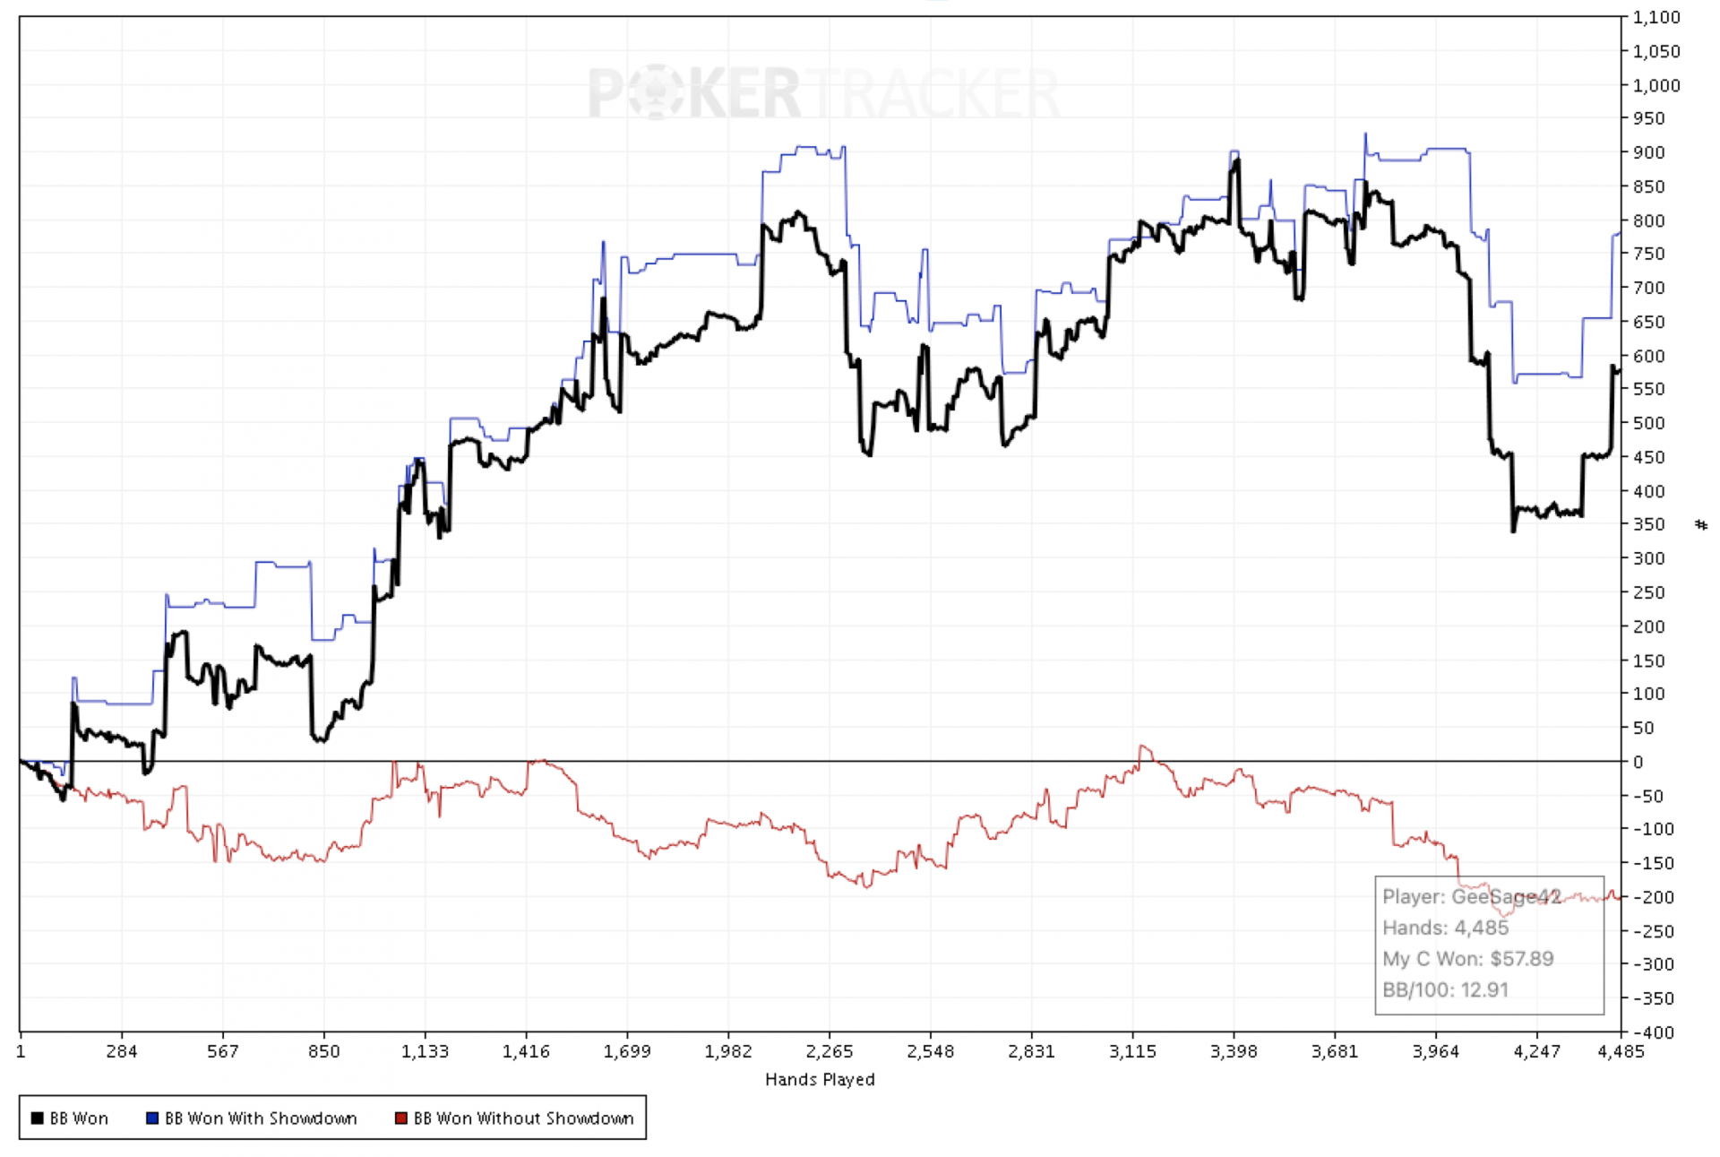
Task: Select 'BB Won Without Showdown' legend label
Action: [x=523, y=1118]
